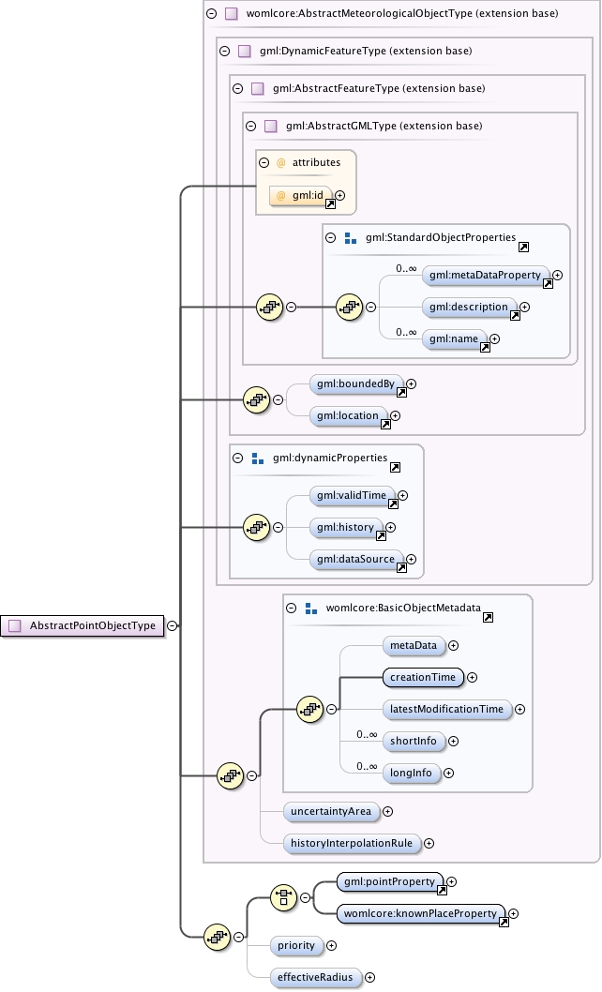Viewport: 602px width, 992px height.
Task: Click sequence icon inside womlcore:BasicObjectMetadata
Action: [x=309, y=709]
